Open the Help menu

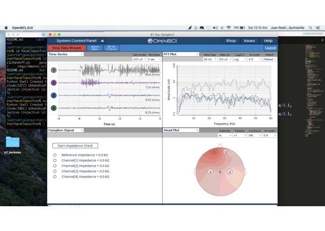pyautogui.click(x=268, y=41)
